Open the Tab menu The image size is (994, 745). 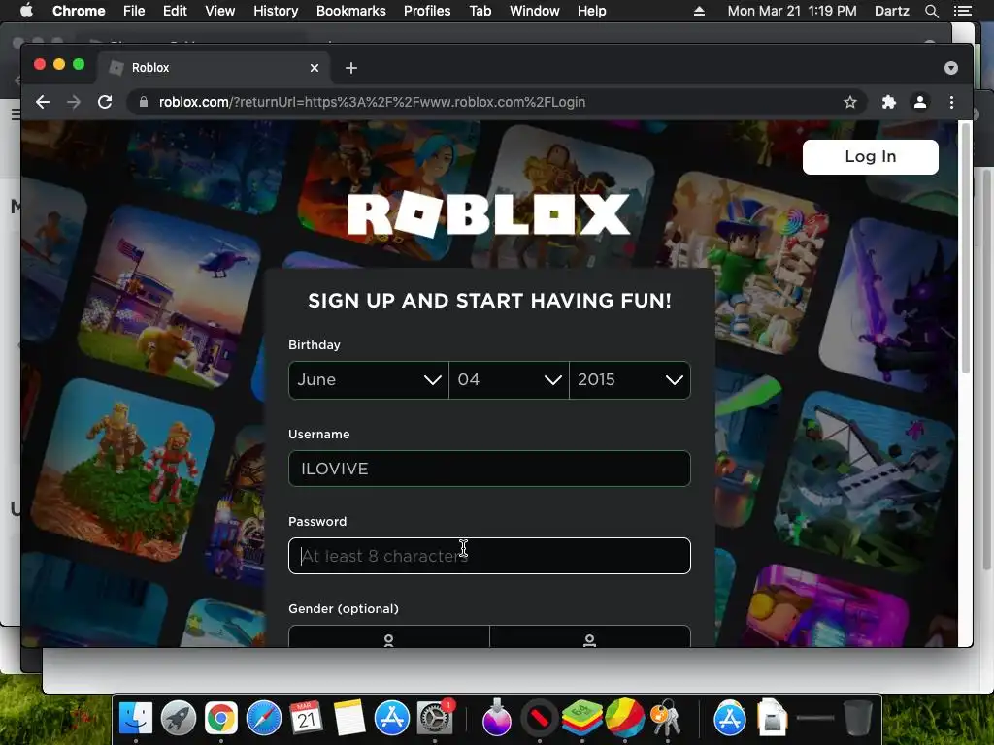[x=480, y=11]
